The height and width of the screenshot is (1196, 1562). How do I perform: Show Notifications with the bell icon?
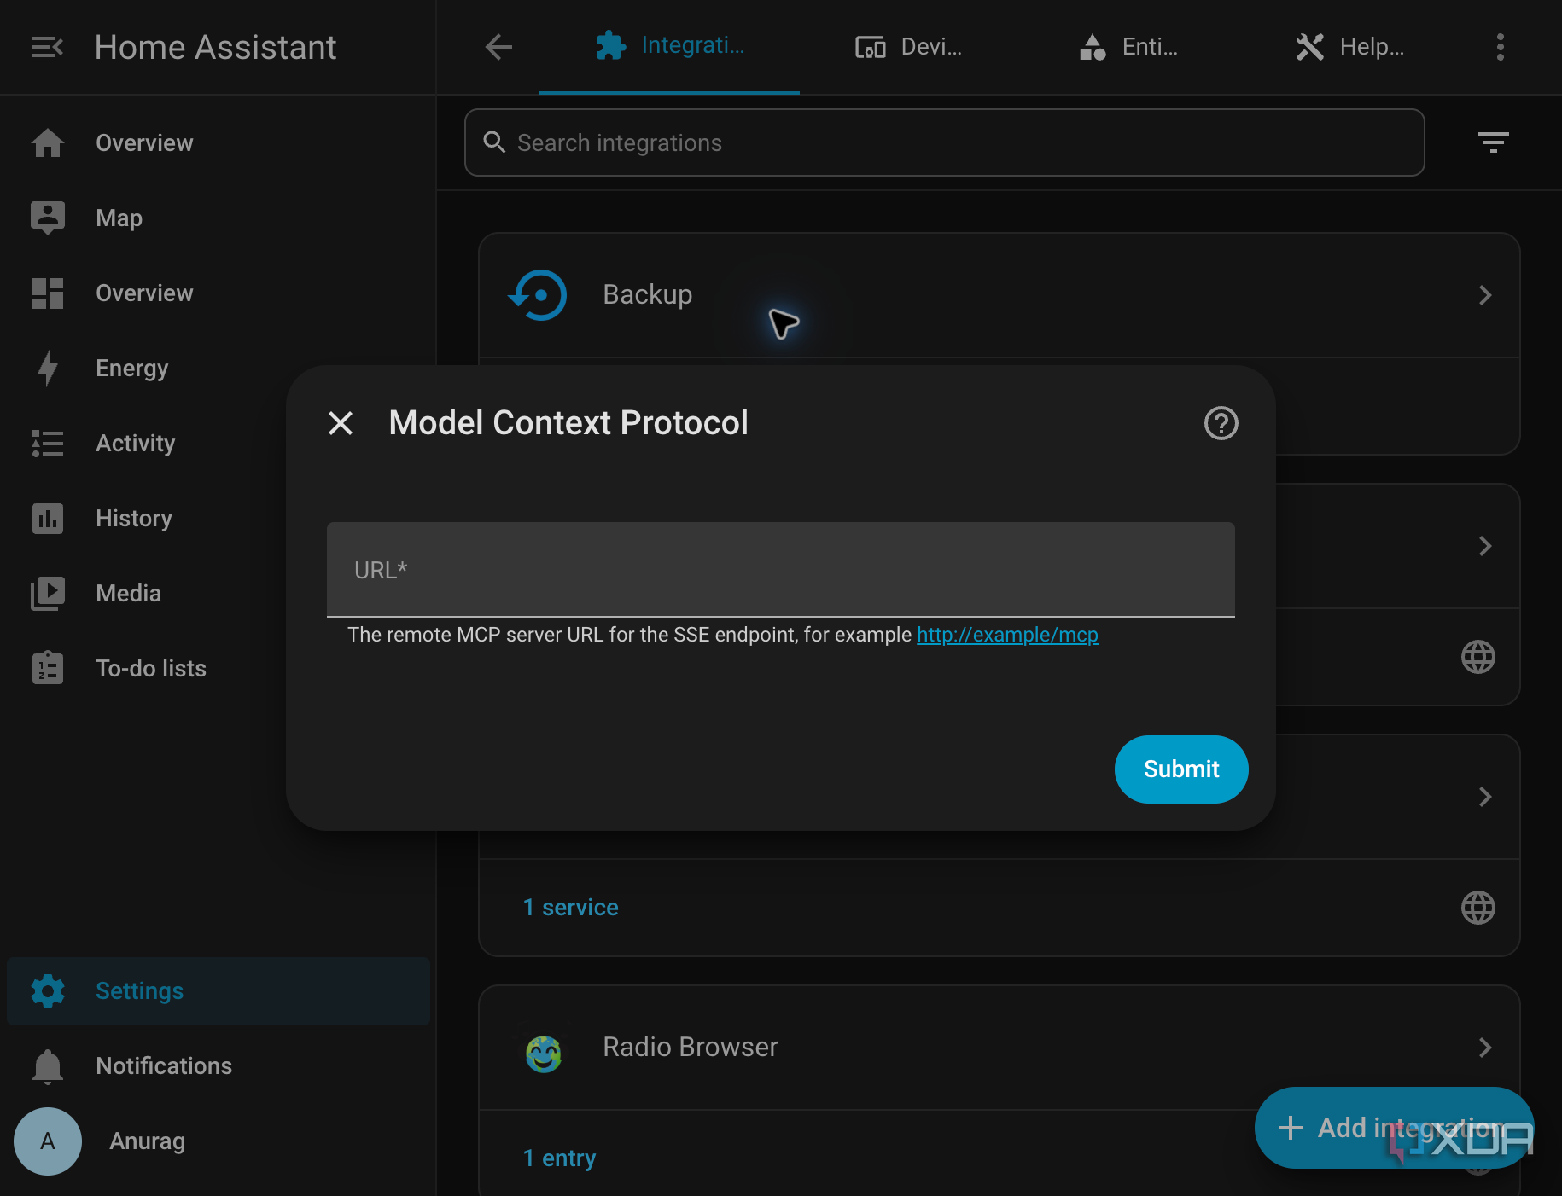(x=218, y=1065)
